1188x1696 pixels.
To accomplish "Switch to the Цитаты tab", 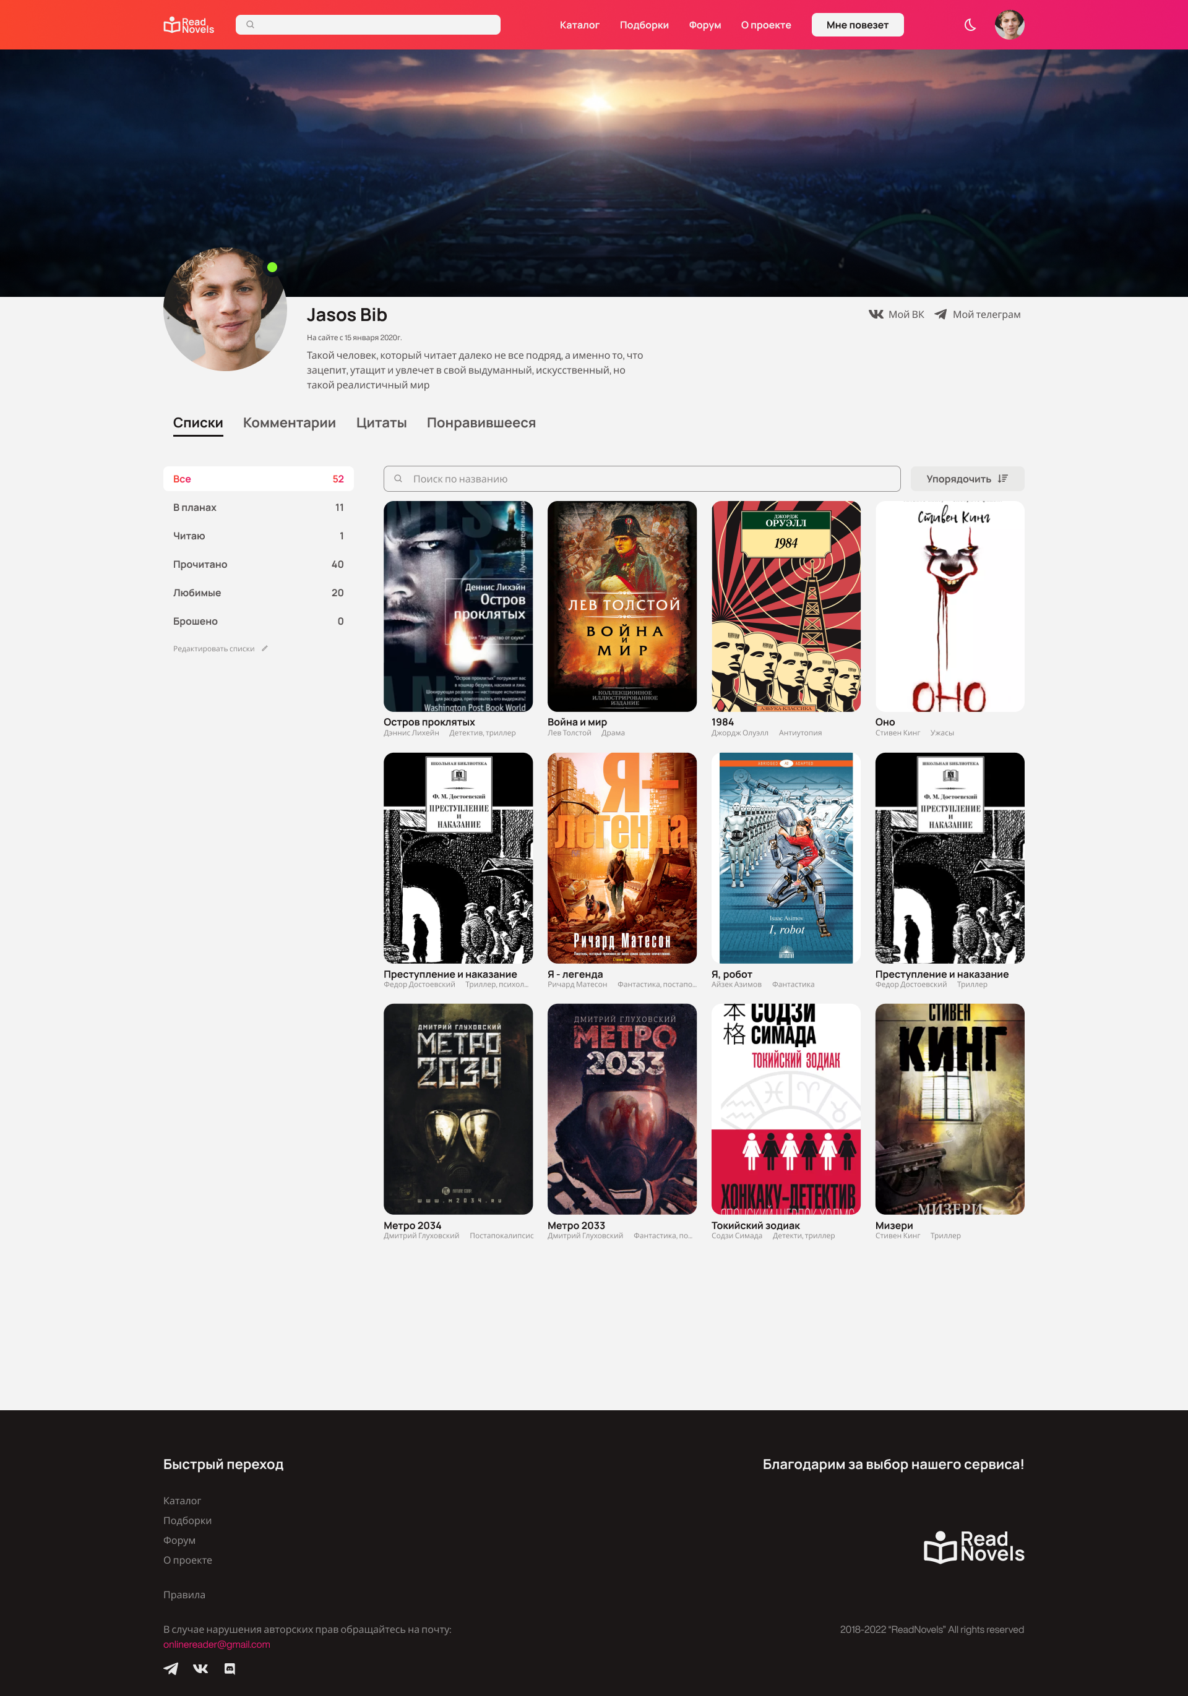I will (x=381, y=422).
